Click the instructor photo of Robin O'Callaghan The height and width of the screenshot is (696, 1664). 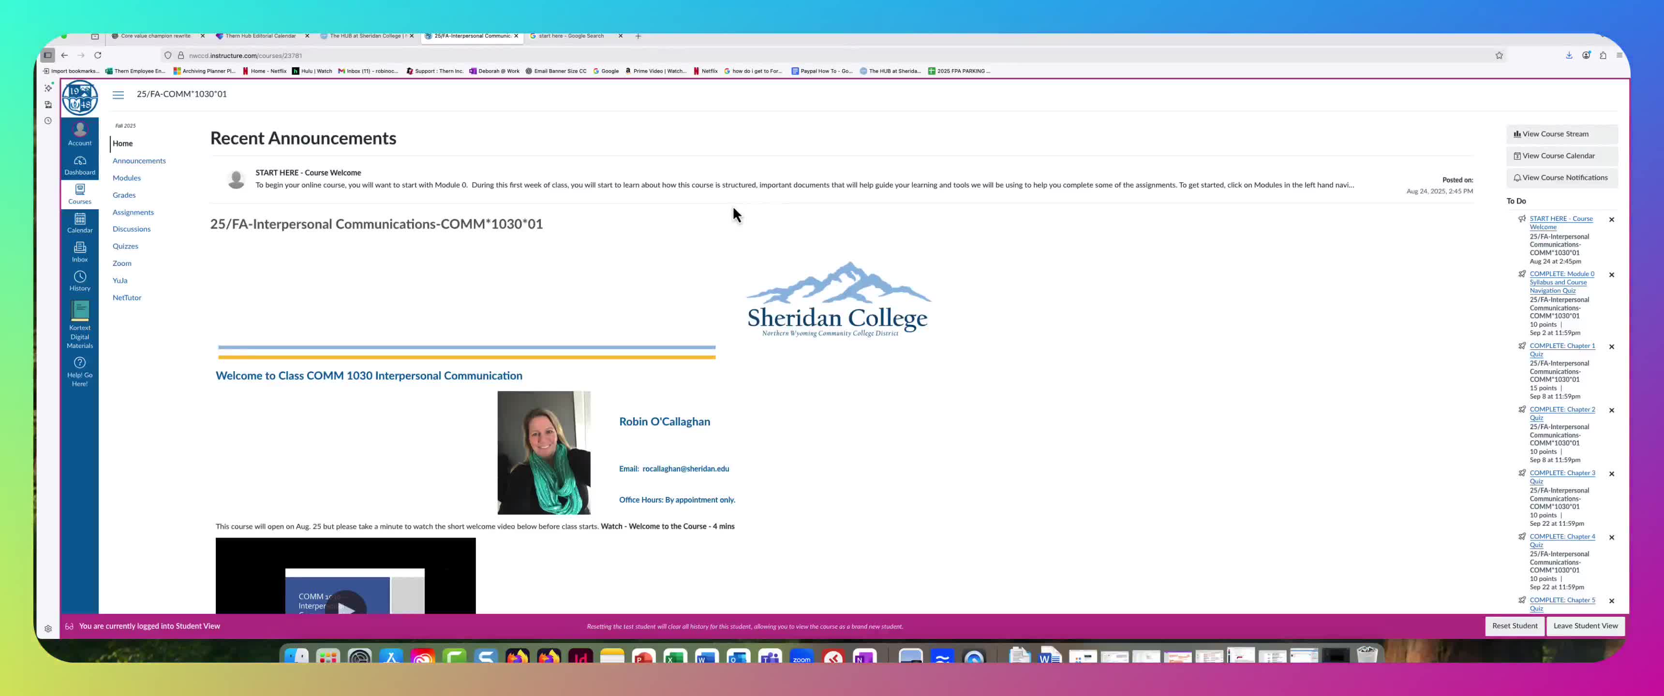[543, 452]
